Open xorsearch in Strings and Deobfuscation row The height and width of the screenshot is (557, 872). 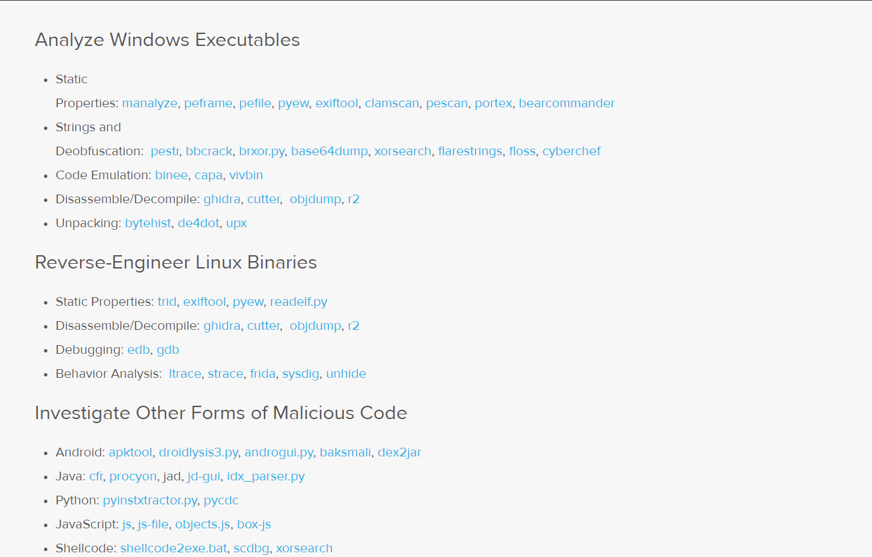403,151
